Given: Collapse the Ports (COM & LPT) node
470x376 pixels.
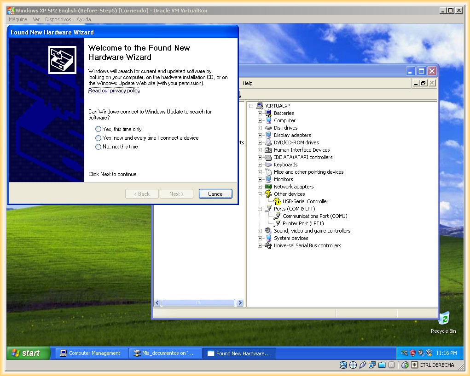Looking at the screenshot, I should coord(260,209).
